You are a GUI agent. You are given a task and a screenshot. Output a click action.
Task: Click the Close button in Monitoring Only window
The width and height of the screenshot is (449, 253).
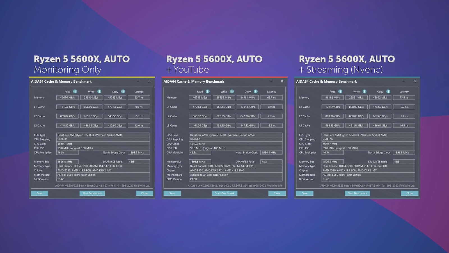point(144,193)
